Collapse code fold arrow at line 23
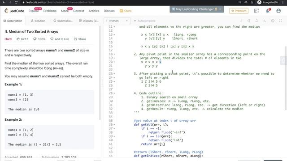The height and width of the screenshot is (161, 287). [114, 74]
